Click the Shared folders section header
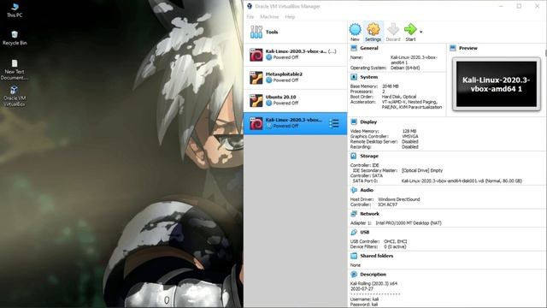547x308 pixels. (376, 256)
